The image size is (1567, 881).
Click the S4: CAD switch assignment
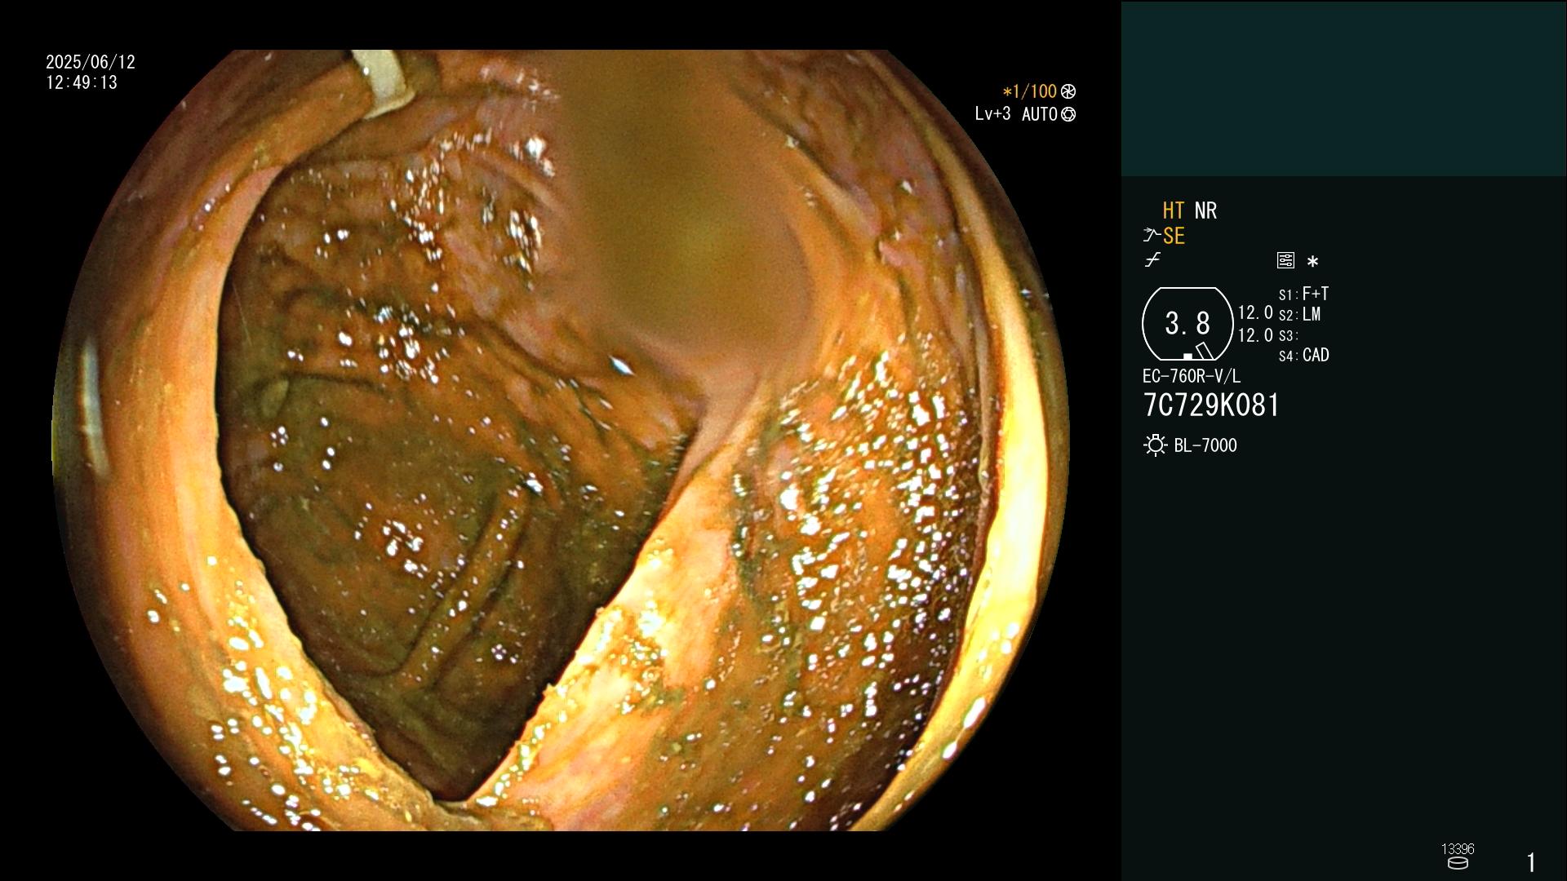tap(1304, 355)
